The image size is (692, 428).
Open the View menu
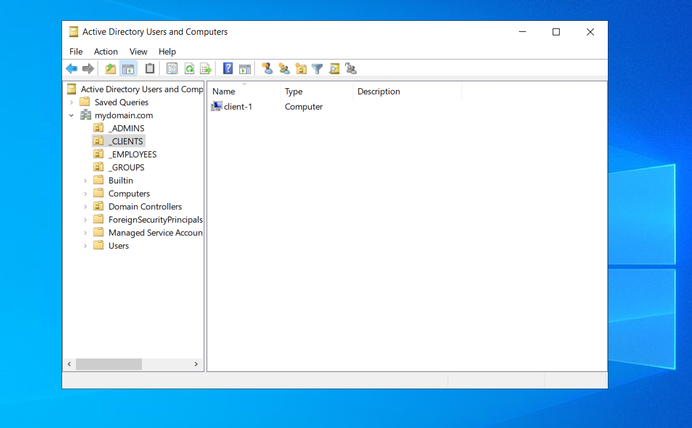(138, 52)
